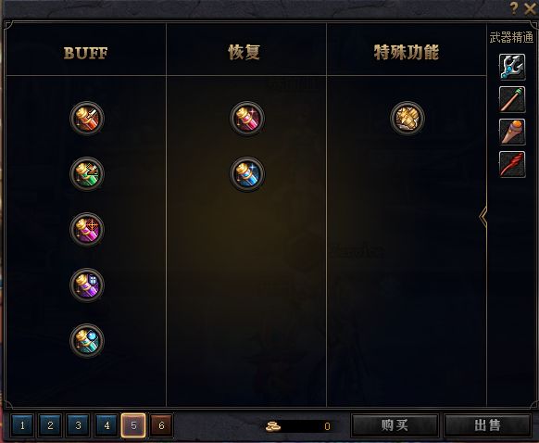Switch to page tab 3
Screen dimensions: 539x443
[78, 425]
